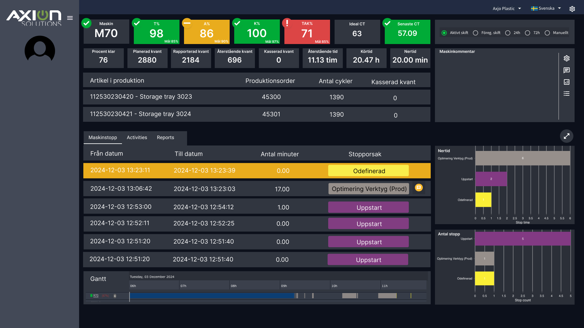Click the Nertid 20.00 min tile
Image resolution: width=584 pixels, height=328 pixels.
(410, 58)
